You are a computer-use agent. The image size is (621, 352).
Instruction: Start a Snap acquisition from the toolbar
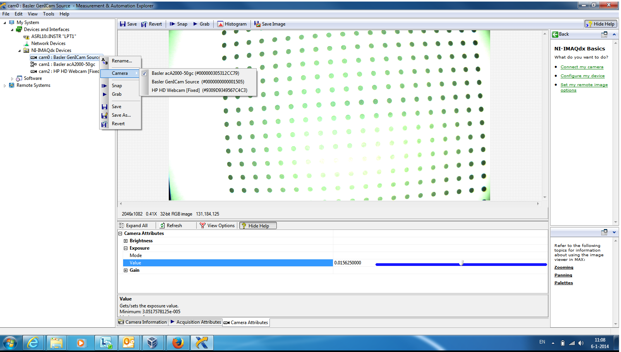click(178, 24)
